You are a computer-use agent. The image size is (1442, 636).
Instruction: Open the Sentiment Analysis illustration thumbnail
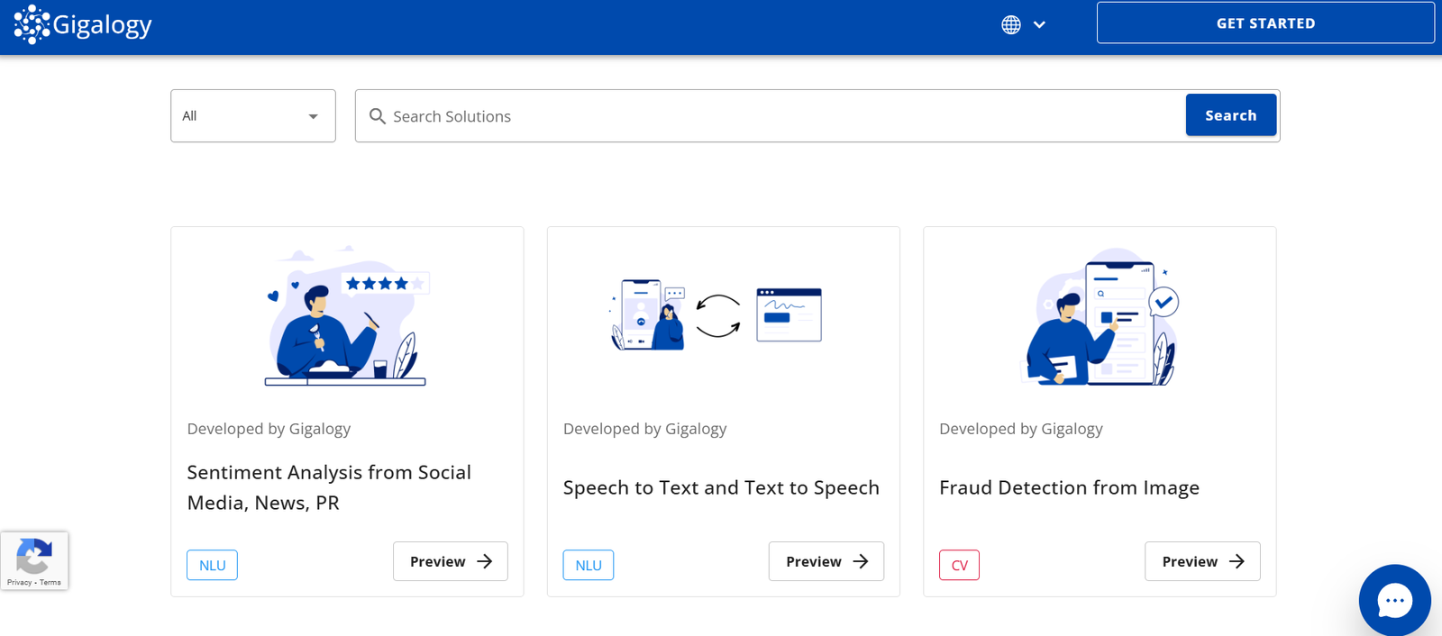point(347,317)
